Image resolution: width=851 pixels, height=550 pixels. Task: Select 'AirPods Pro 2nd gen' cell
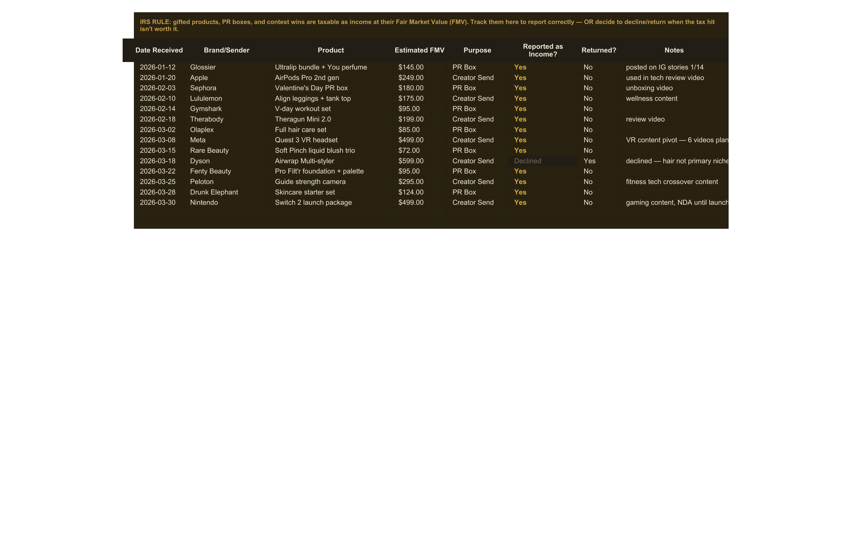331,77
